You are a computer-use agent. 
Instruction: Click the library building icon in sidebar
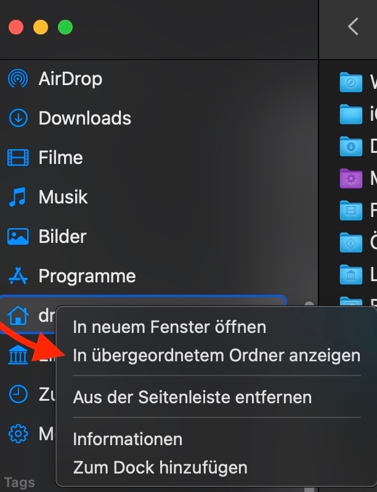tap(18, 355)
